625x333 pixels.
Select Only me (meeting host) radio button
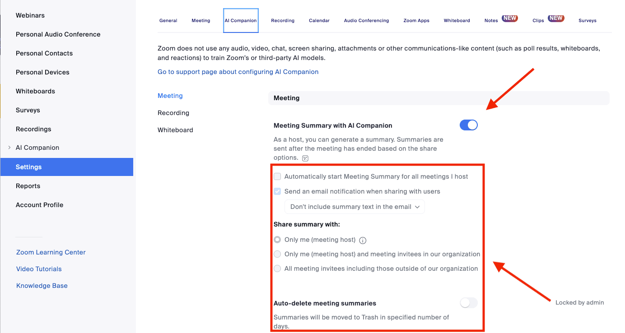click(x=277, y=240)
